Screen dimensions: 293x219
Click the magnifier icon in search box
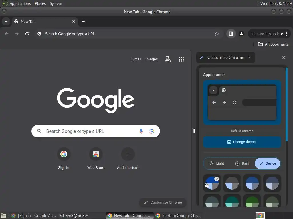click(39, 131)
